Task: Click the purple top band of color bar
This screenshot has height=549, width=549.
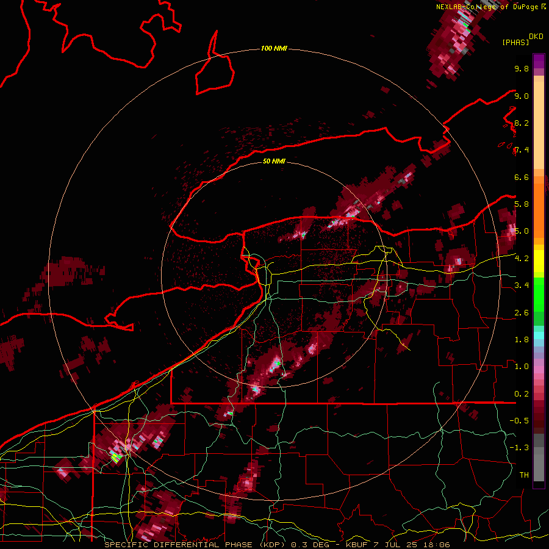Action: point(539,61)
